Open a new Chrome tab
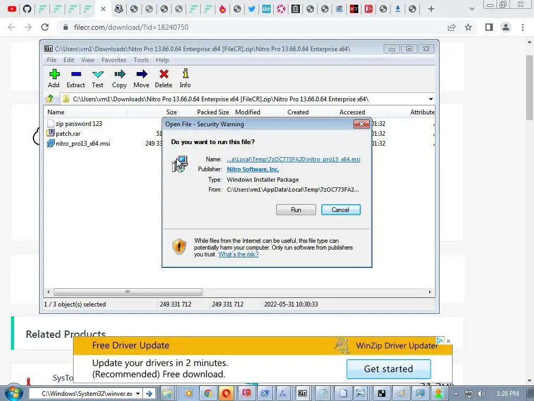The height and width of the screenshot is (401, 534). coord(431,9)
